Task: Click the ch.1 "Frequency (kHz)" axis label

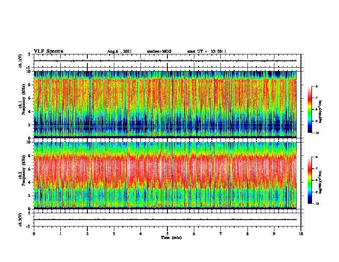Action: point(24,100)
